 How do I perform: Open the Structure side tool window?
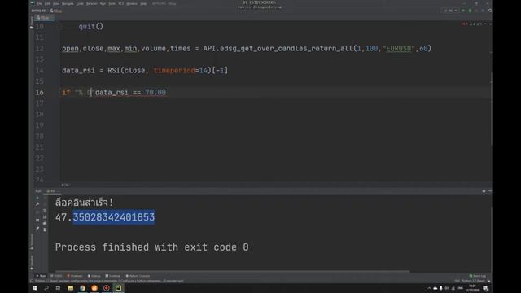coord(32,242)
